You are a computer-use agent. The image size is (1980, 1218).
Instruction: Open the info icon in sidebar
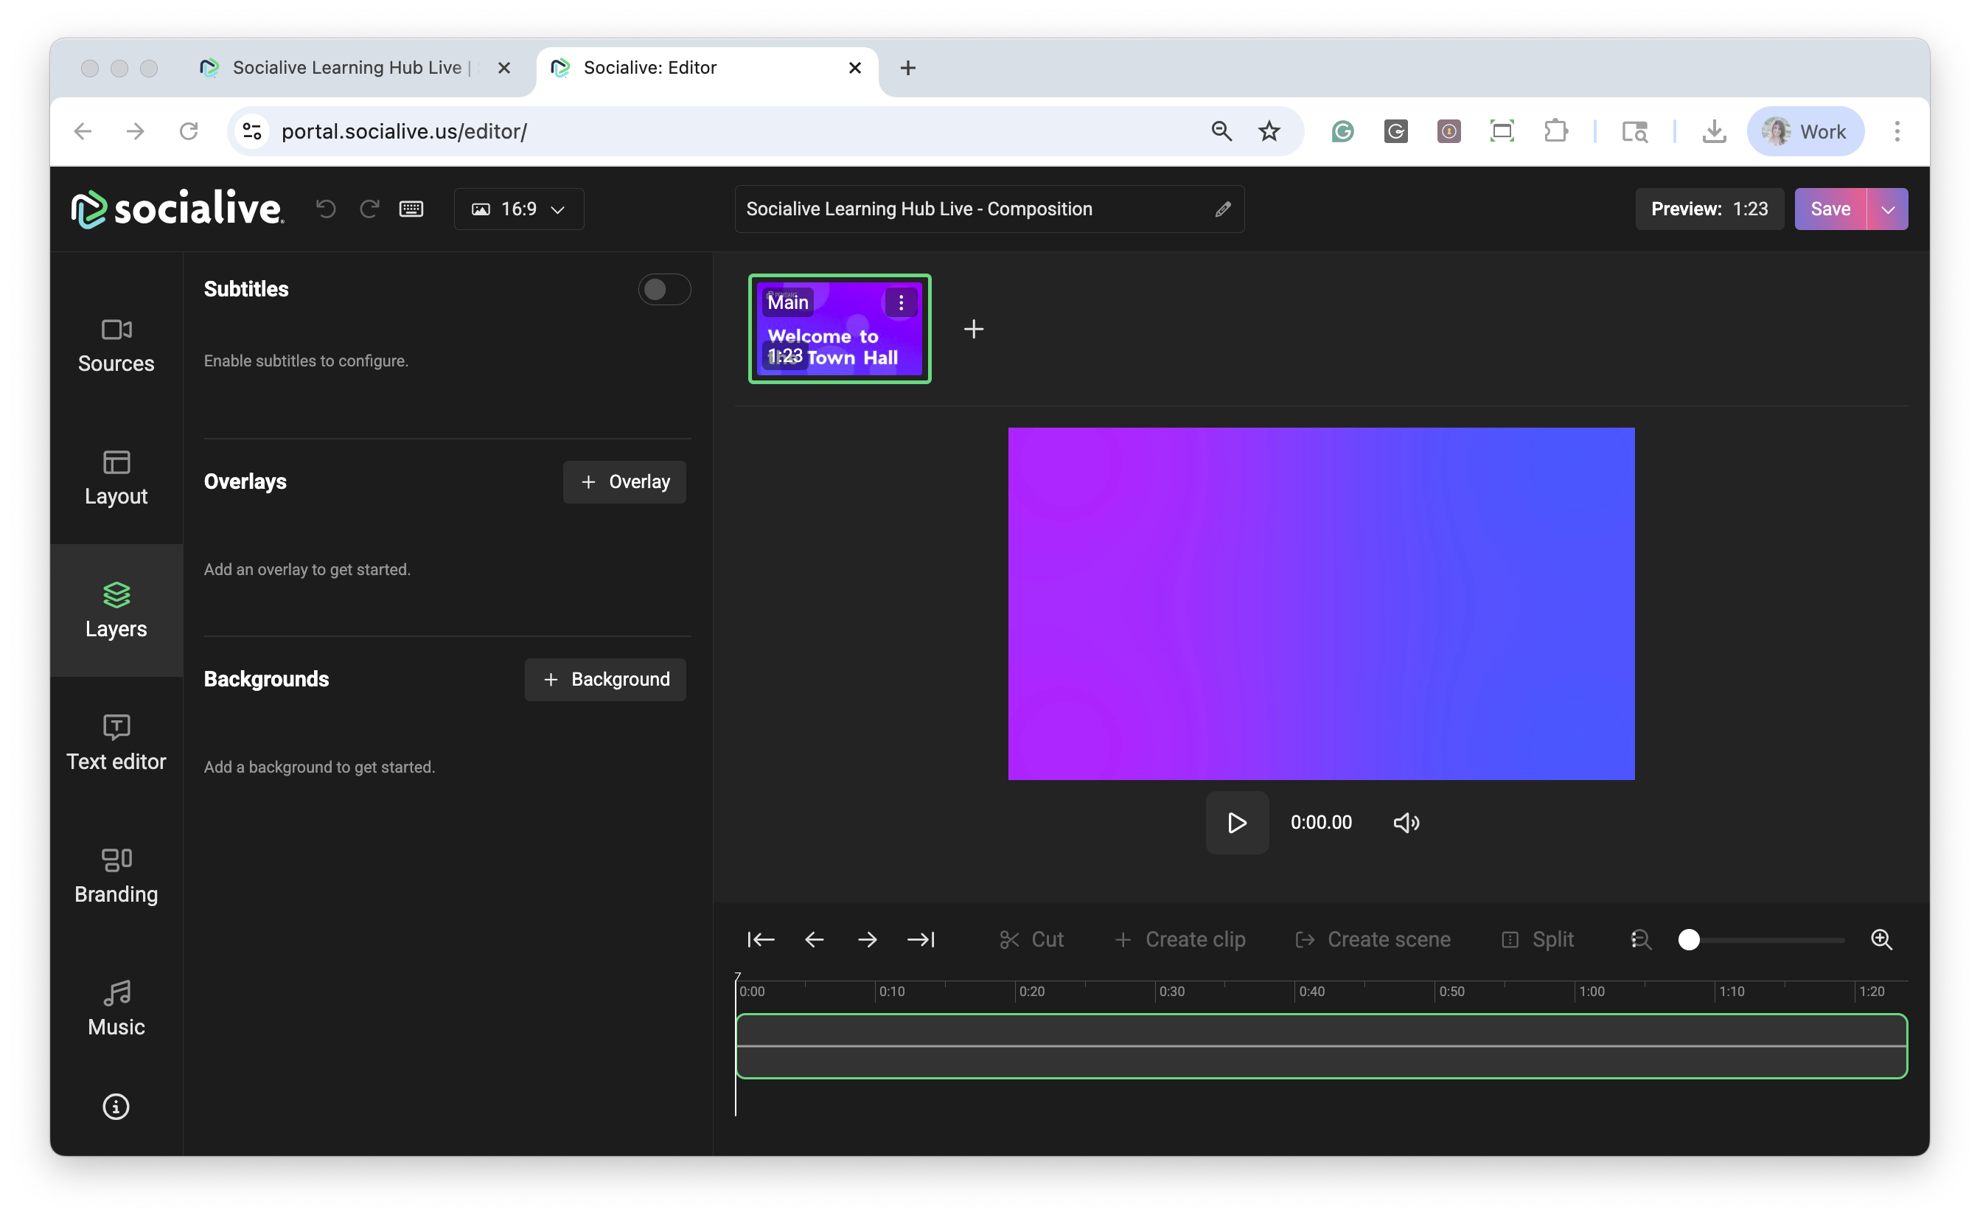[116, 1107]
